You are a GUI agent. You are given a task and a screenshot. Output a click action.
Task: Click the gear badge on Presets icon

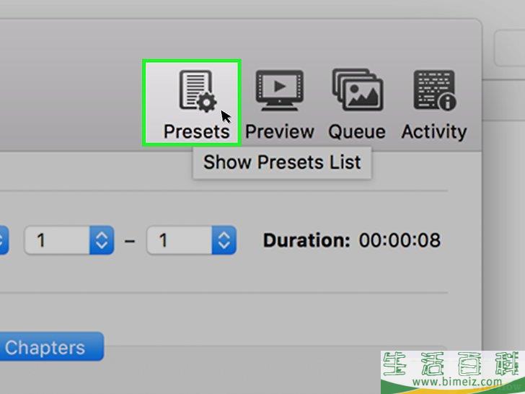(x=207, y=102)
